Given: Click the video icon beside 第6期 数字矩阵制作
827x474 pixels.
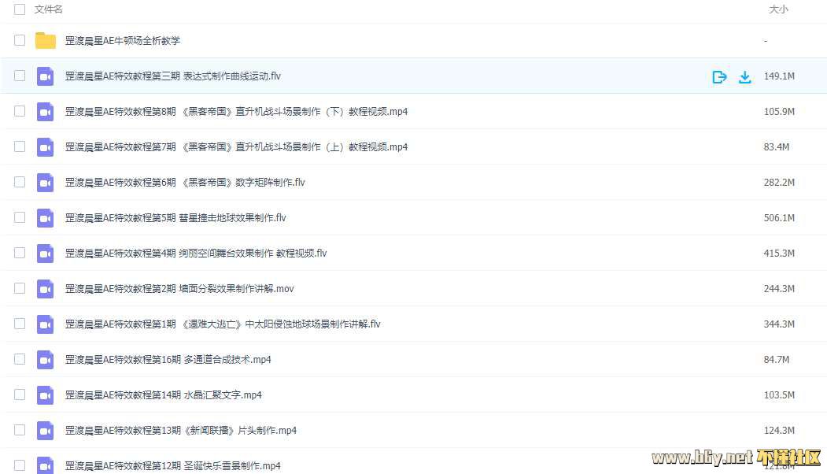Looking at the screenshot, I should tap(46, 183).
